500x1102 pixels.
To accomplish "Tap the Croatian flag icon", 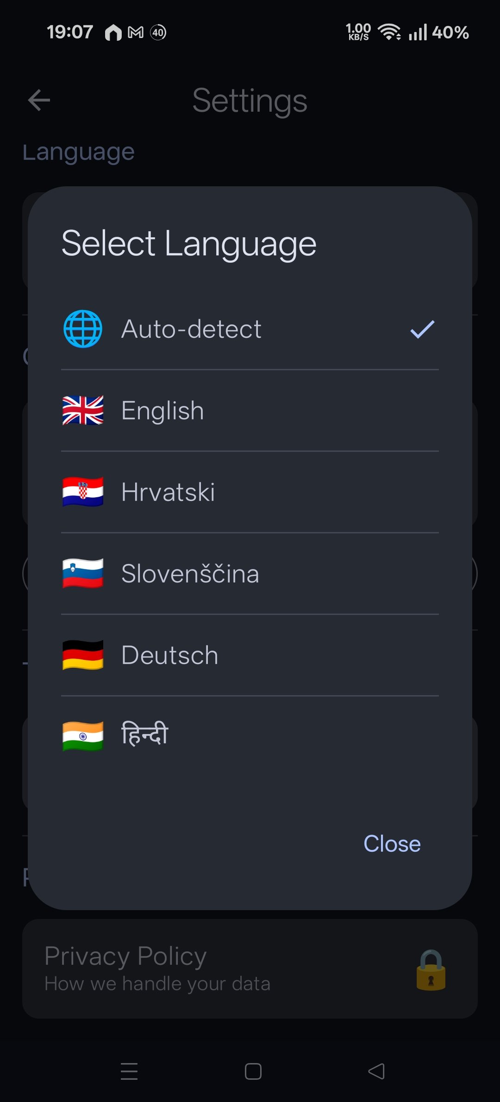I will (x=83, y=492).
